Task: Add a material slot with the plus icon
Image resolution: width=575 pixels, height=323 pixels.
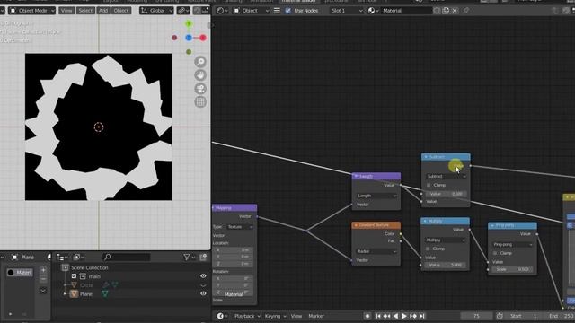Action: 43,270
